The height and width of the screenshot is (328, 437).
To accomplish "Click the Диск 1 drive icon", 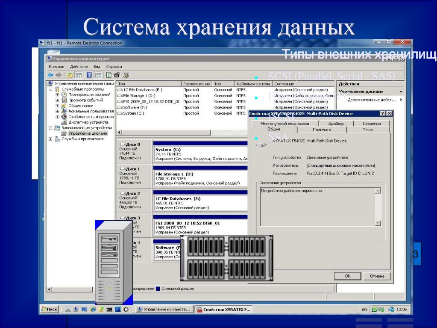I will point(122,169).
